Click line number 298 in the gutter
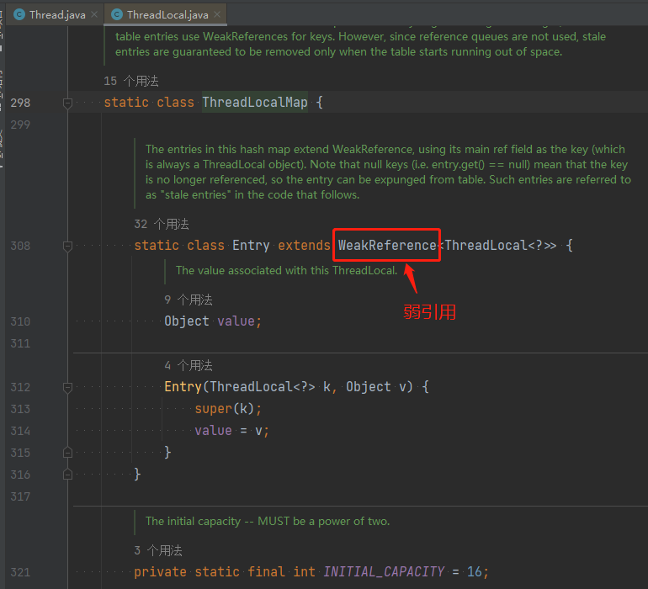The width and height of the screenshot is (648, 589). 20,103
